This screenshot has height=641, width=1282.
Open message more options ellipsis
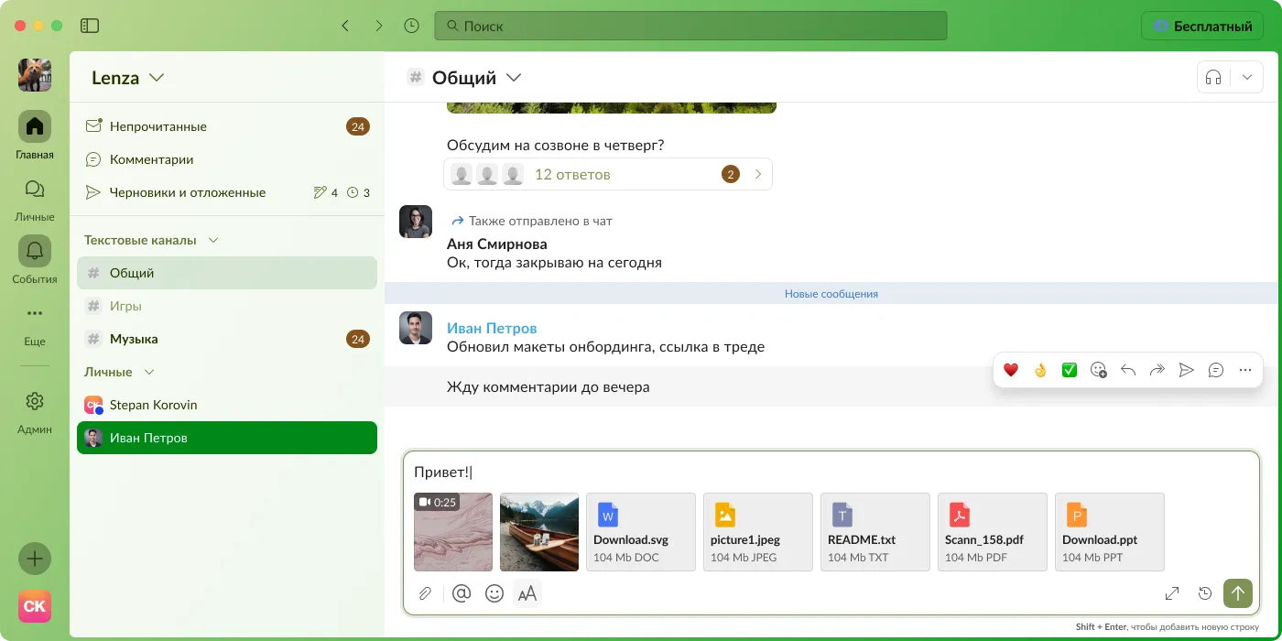pos(1245,370)
